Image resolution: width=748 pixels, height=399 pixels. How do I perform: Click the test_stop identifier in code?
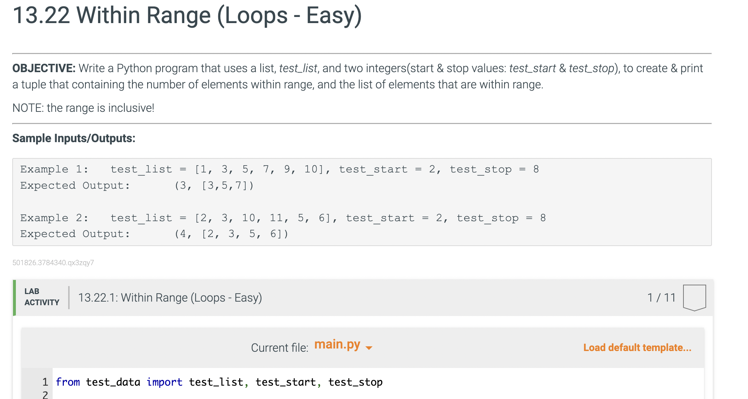(x=355, y=382)
